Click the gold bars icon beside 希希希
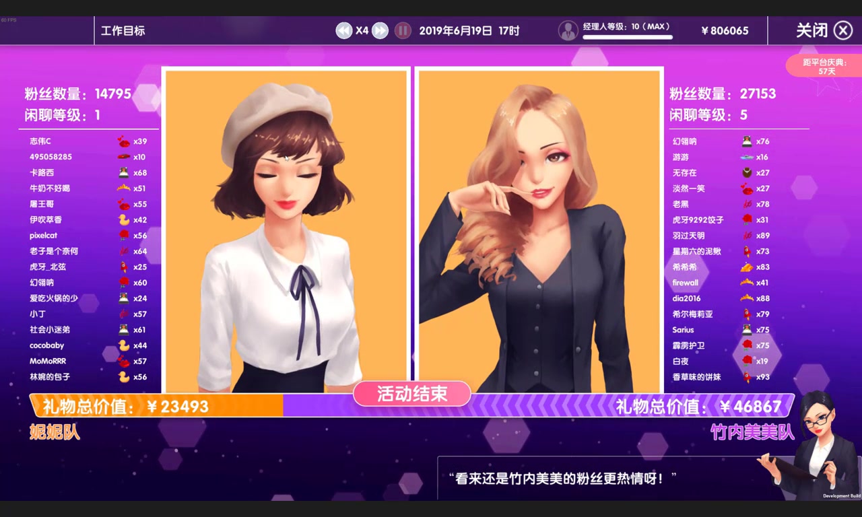 (746, 267)
